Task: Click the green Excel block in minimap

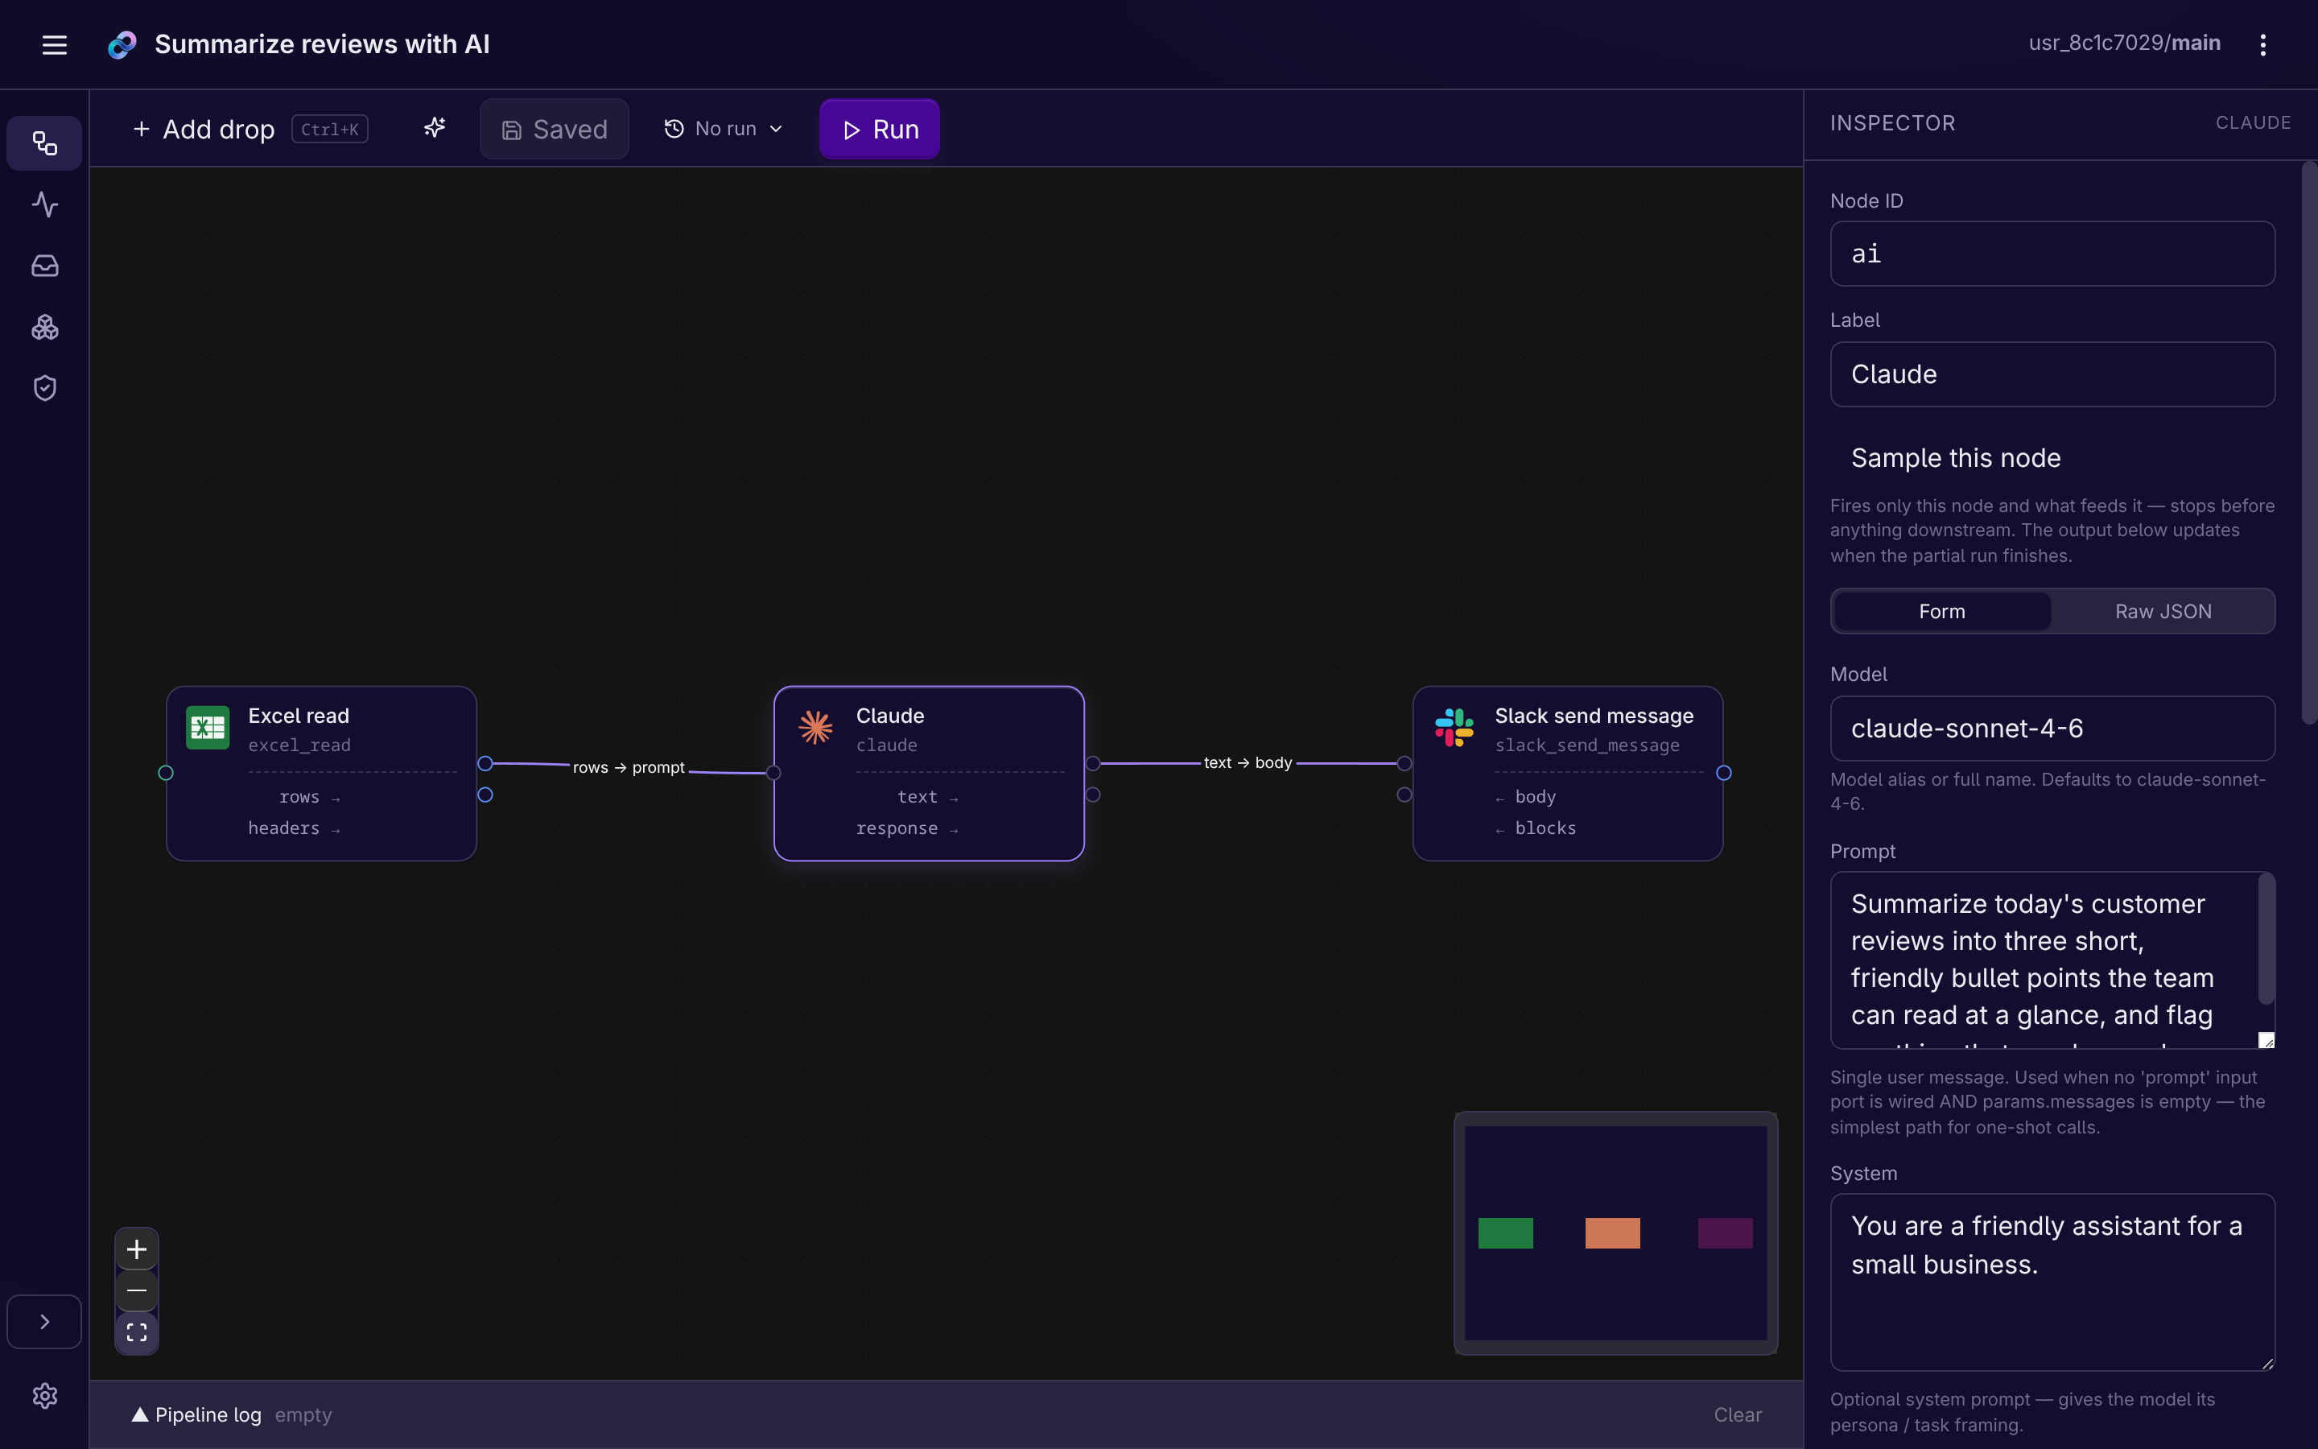Action: [1505, 1233]
